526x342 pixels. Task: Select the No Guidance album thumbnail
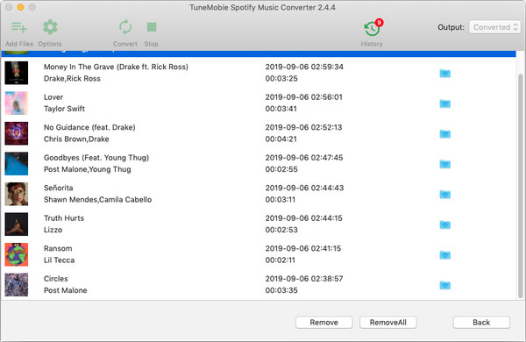point(17,133)
